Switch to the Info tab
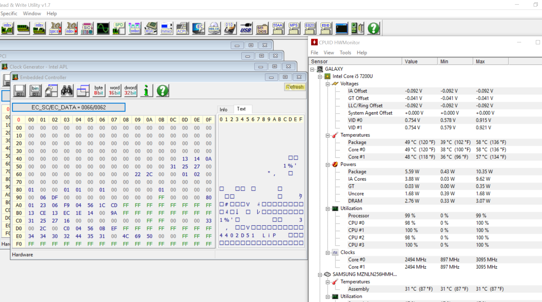 click(224, 110)
